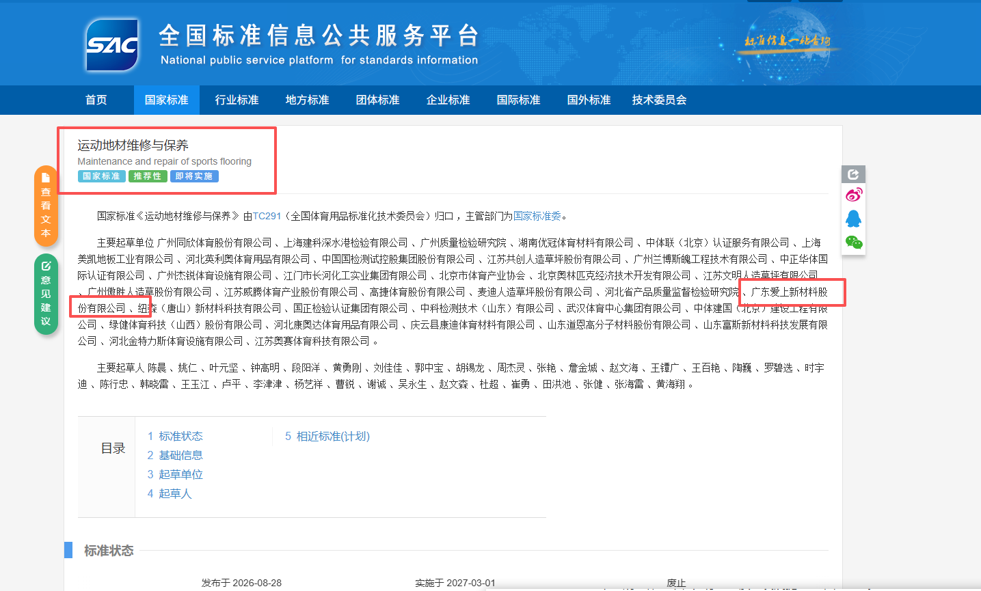Open 国际标准 nav item
Image resolution: width=981 pixels, height=591 pixels.
519,100
